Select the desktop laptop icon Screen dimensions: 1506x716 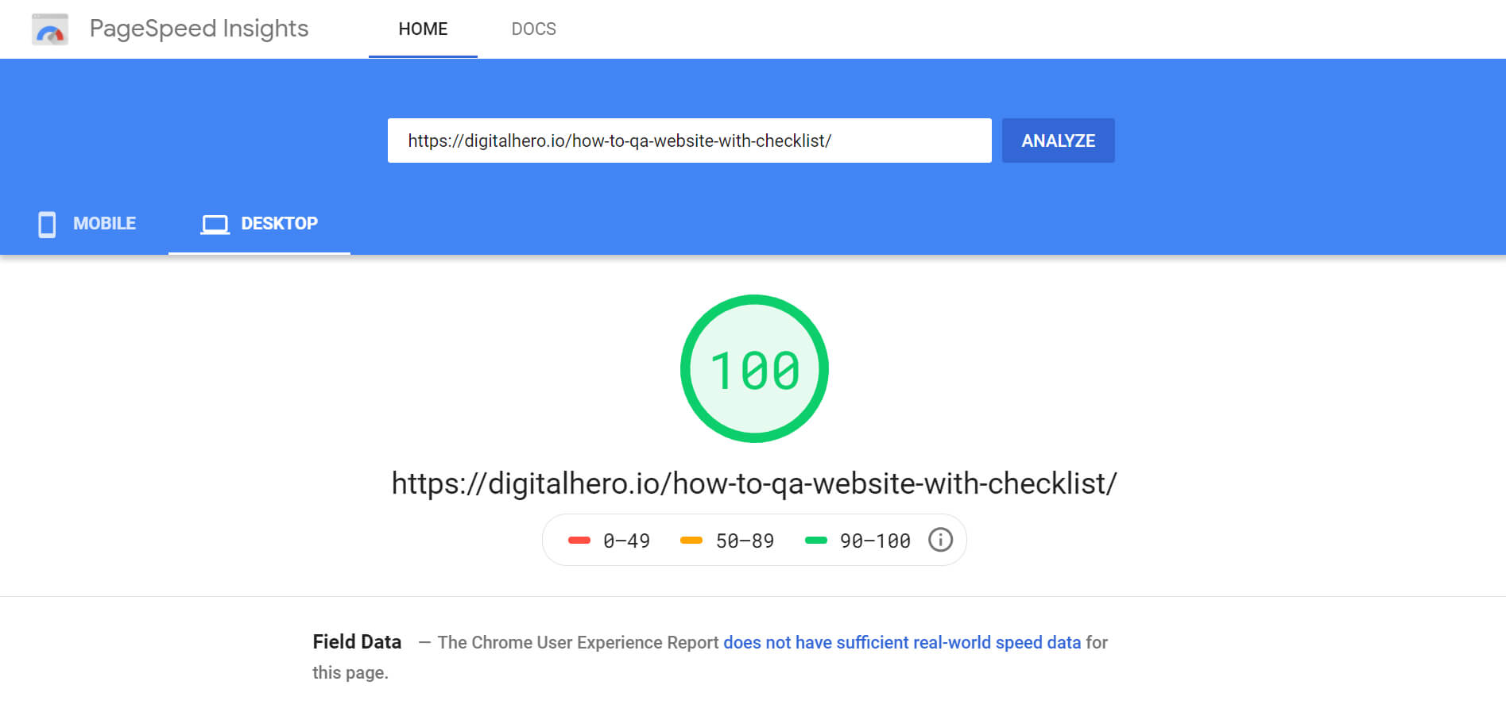(x=213, y=224)
